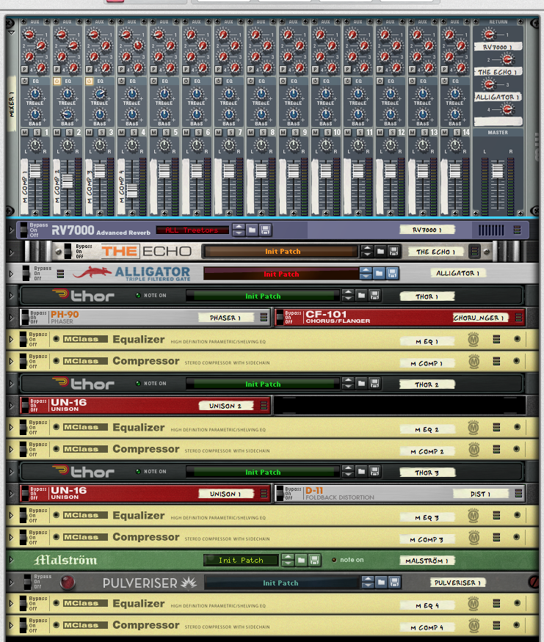Mute mixer channel 1
This screenshot has width=544, height=642.
pyautogui.click(x=24, y=133)
